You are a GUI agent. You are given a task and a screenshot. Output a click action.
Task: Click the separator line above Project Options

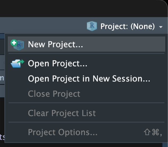(x=86, y=123)
